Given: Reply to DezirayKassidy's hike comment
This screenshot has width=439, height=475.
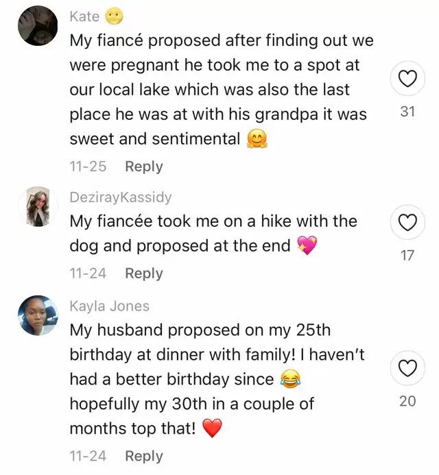Looking at the screenshot, I should click(143, 273).
